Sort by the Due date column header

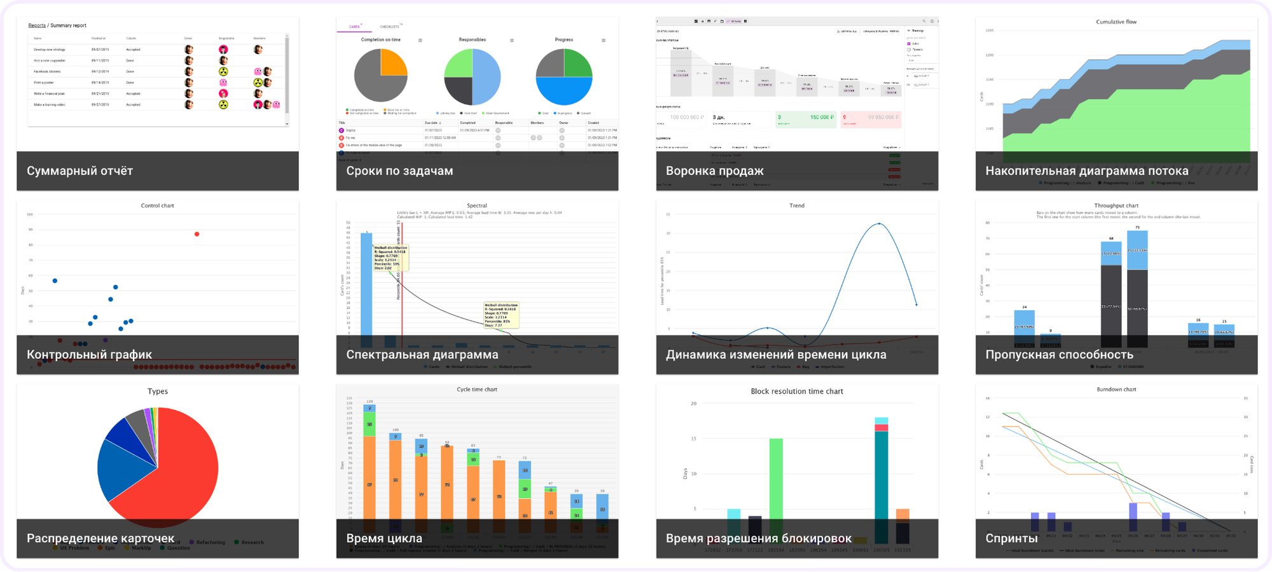point(432,123)
